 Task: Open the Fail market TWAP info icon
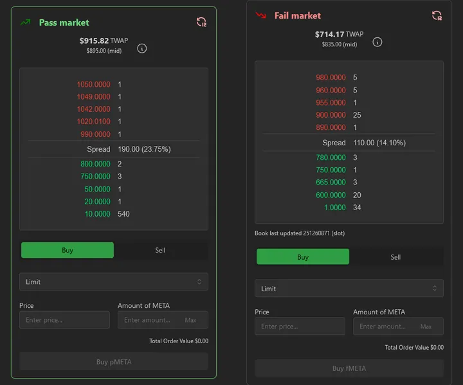pos(377,42)
